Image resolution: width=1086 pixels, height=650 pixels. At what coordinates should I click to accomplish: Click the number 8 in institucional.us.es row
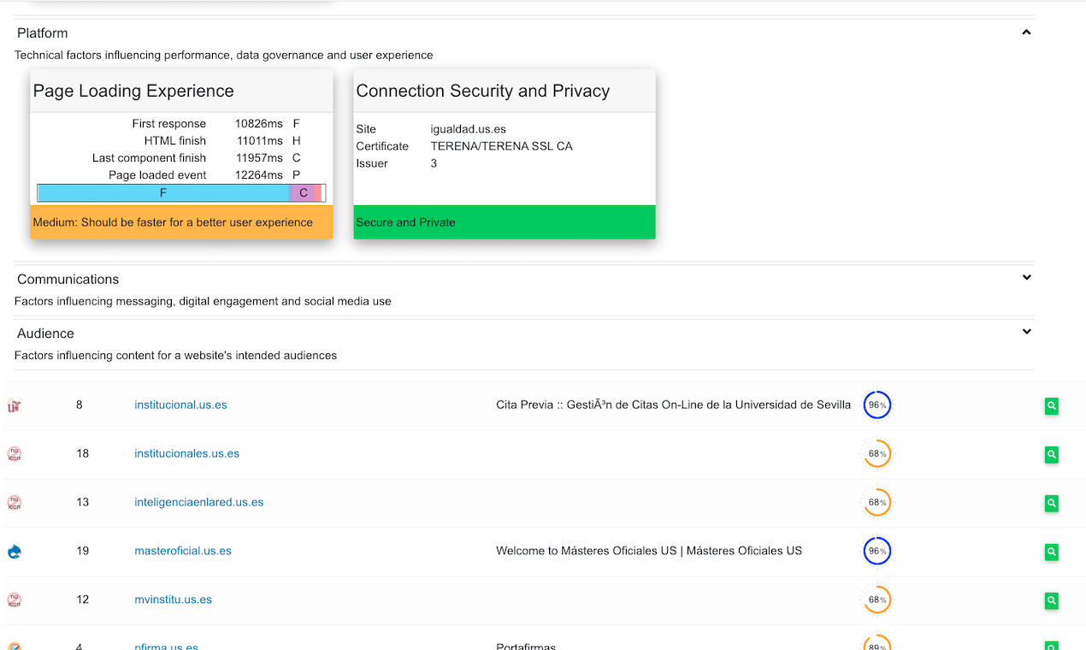click(x=80, y=405)
